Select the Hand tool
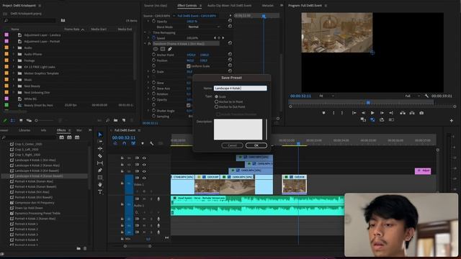 pyautogui.click(x=100, y=184)
